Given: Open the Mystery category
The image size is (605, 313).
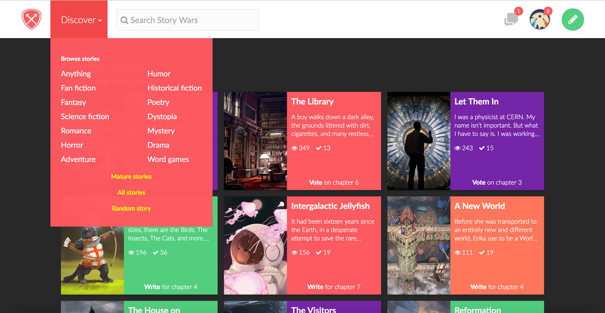Looking at the screenshot, I should (x=161, y=131).
